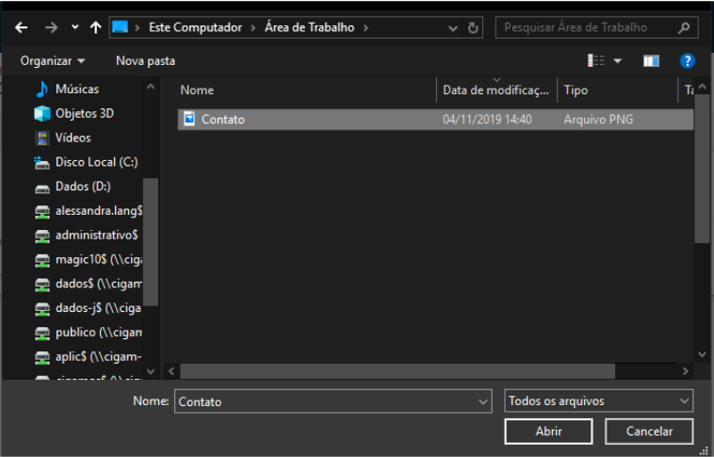Open recent locations dropdown chevron
Viewport: 714px width, 457px height.
(75, 27)
